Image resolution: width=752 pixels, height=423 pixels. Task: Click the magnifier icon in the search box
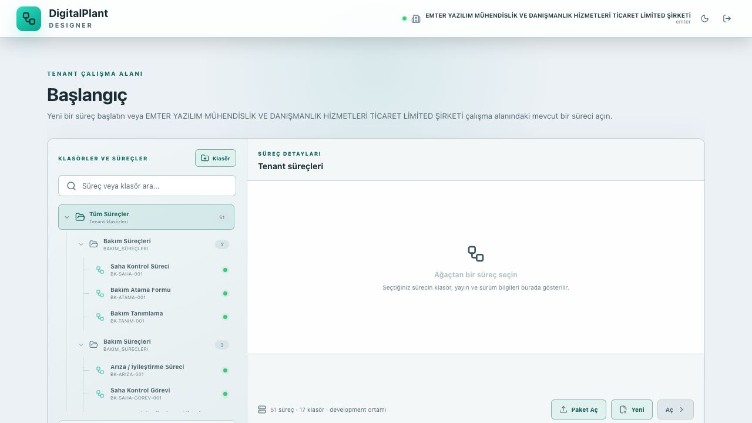tap(72, 186)
